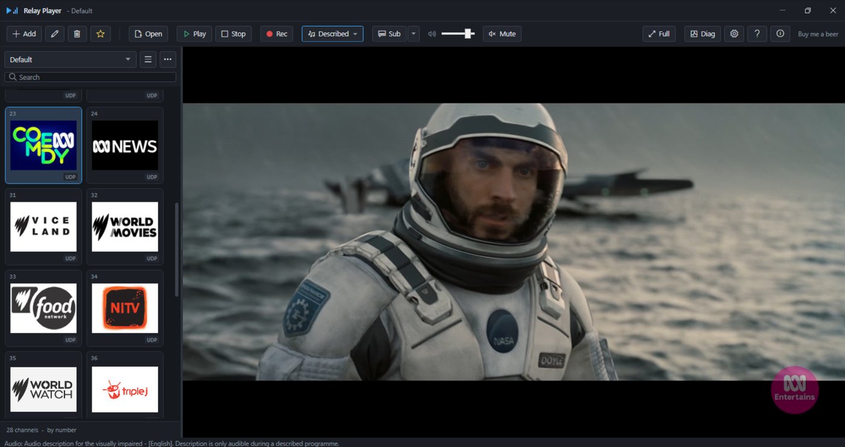This screenshot has height=447, width=845.
Task: Stop playback with the Stop button
Action: (x=234, y=34)
